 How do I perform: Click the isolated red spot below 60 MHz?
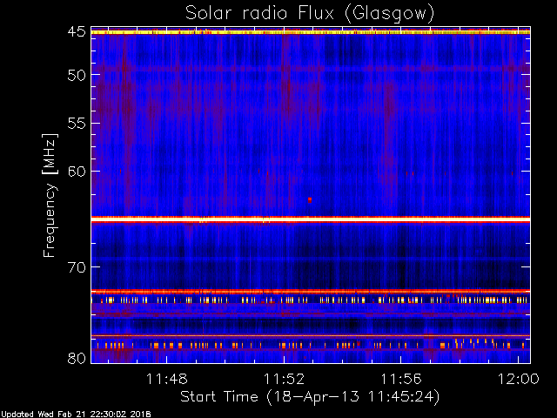(x=310, y=200)
